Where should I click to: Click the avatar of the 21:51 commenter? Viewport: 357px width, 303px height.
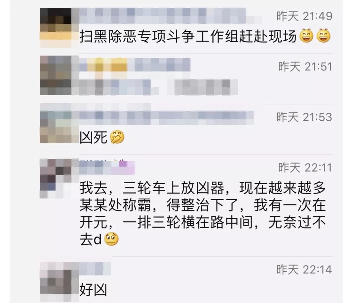[x=56, y=75]
